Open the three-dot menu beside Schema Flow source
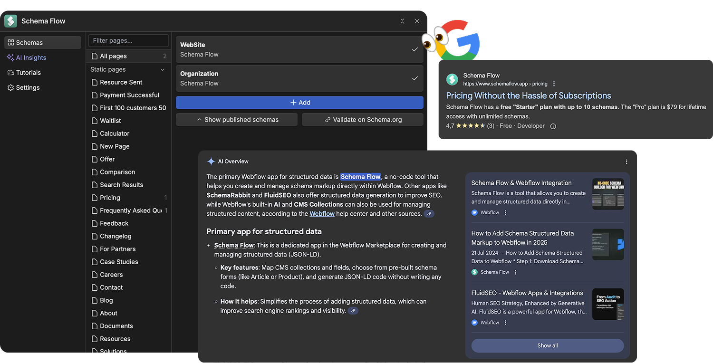The height and width of the screenshot is (363, 713). 515,272
